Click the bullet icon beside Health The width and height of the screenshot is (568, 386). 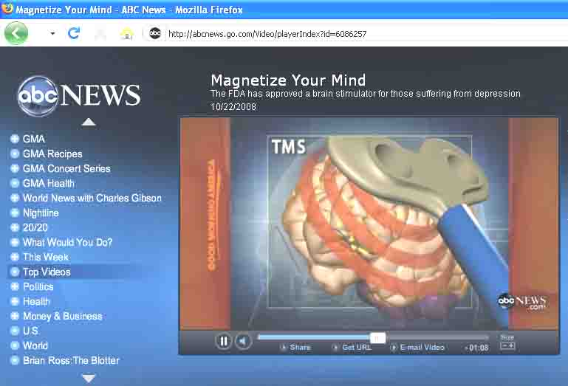tap(15, 301)
